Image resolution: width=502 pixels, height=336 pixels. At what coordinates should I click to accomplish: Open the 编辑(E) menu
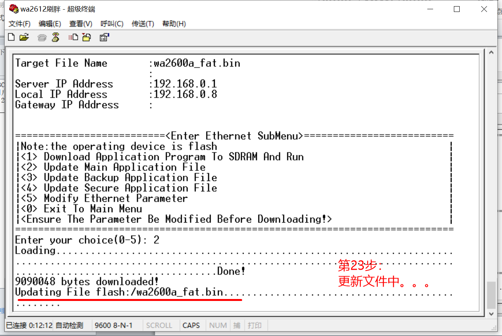click(50, 24)
